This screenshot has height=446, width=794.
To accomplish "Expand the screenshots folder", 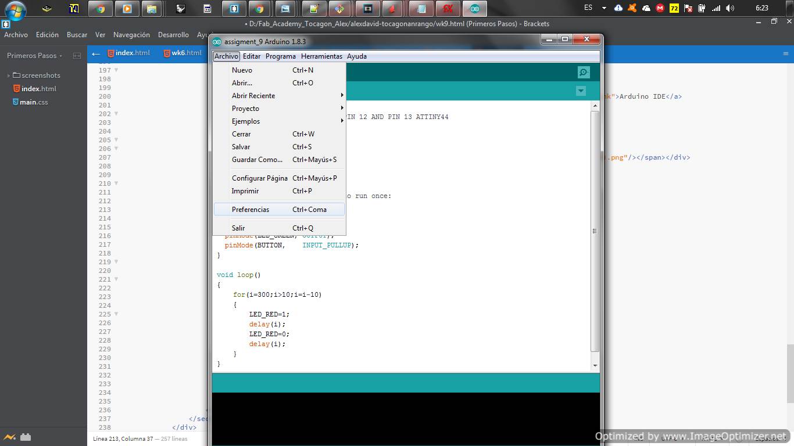I will point(36,75).
